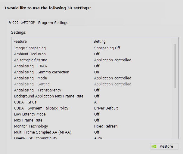Screen dimensions: 183x154
Task: Select the Global Settings tab
Action: click(22, 22)
